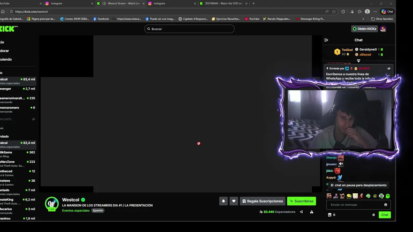413x232 pixels.
Task: Open the sidebar channel with 1,9 mil viewers
Action: [18, 218]
